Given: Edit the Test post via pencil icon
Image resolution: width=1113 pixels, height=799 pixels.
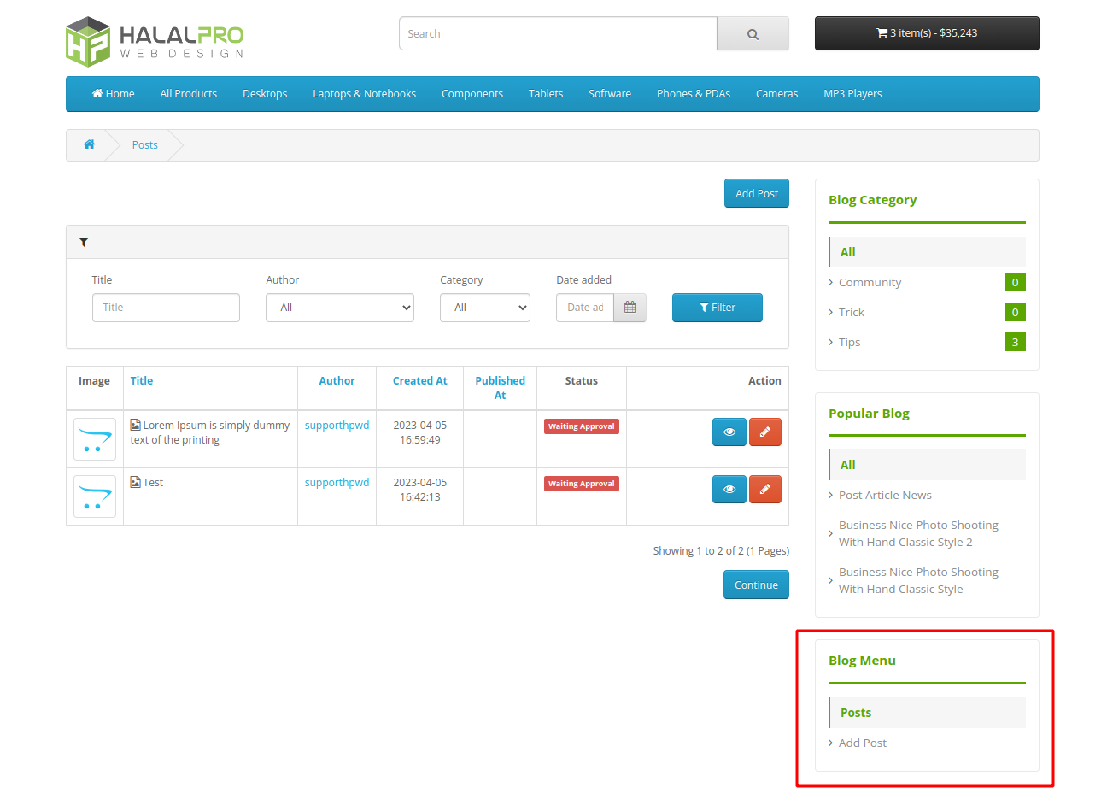Looking at the screenshot, I should pyautogui.click(x=764, y=490).
